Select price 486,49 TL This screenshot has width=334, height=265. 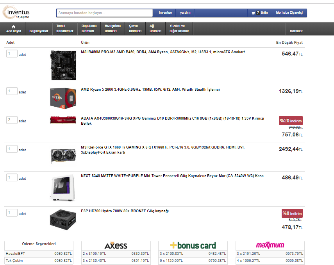pos(292,177)
